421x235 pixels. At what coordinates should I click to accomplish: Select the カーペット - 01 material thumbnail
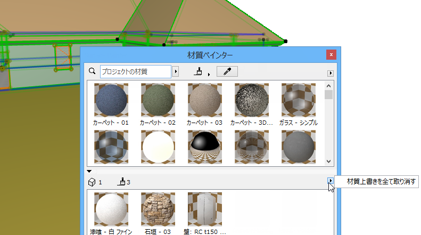pos(111,100)
